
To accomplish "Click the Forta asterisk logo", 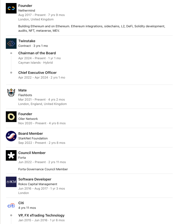I will point(11,155).
